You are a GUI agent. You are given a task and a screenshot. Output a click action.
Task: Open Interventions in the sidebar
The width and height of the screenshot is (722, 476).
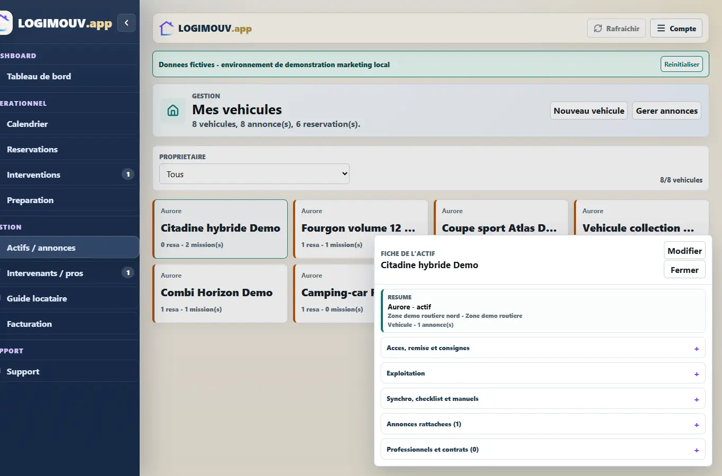pyautogui.click(x=69, y=175)
